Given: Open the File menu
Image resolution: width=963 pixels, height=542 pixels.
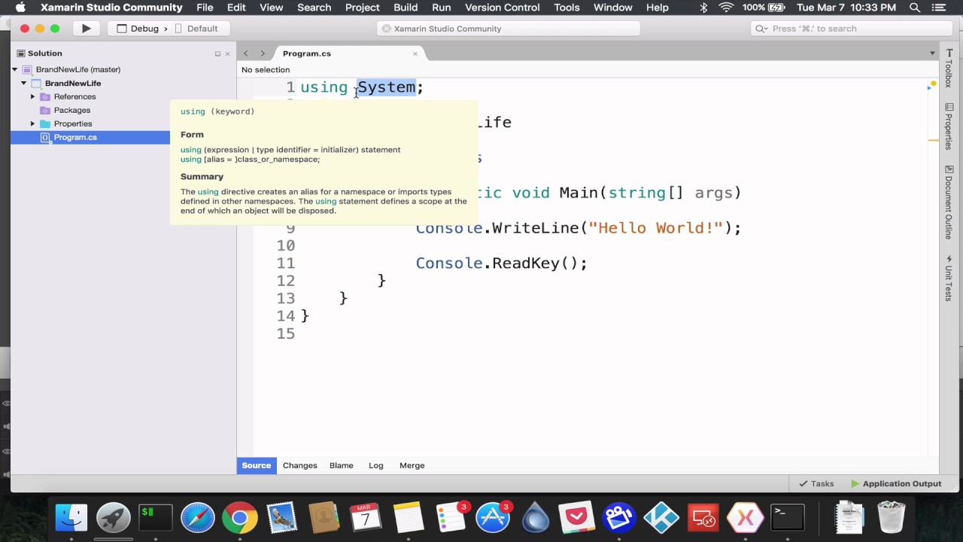Looking at the screenshot, I should [205, 8].
